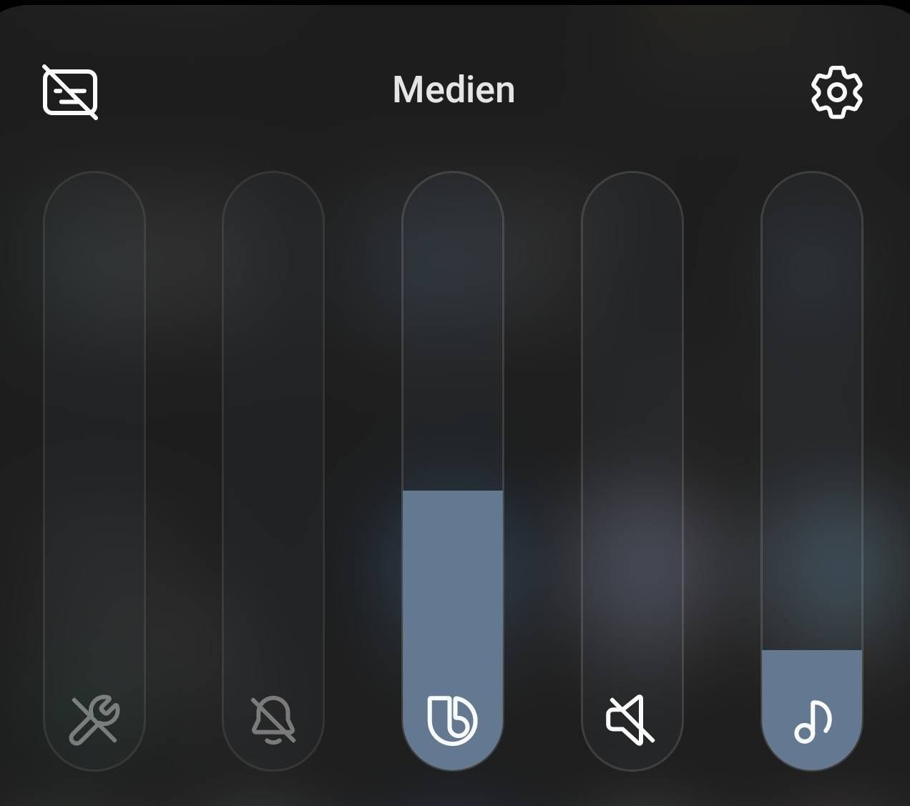Screen dimensions: 910x806
Task: Tap the crossed wrench system sound icon
Action: pos(94,719)
